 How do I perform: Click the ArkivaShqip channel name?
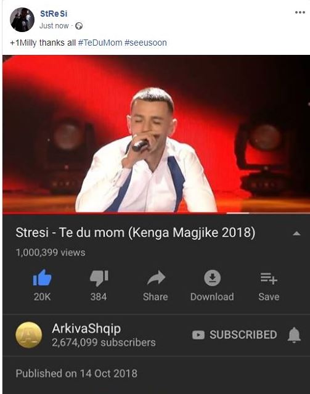pos(86,329)
